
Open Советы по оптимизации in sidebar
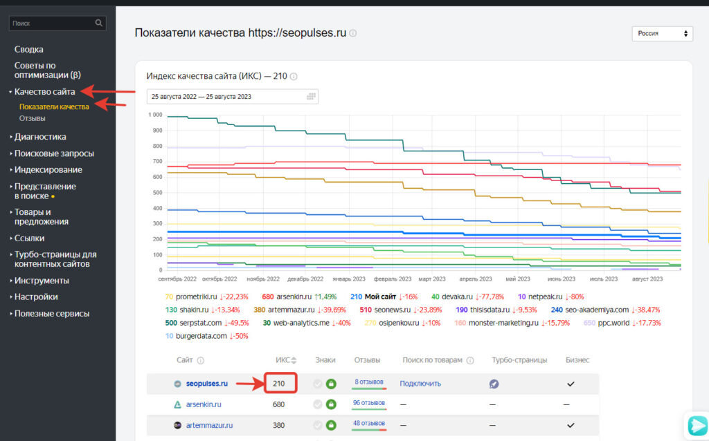click(47, 70)
